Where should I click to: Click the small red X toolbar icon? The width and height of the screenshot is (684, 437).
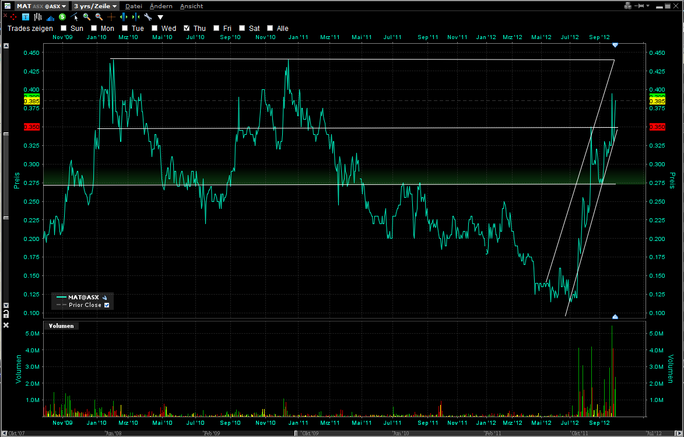(x=5, y=16)
